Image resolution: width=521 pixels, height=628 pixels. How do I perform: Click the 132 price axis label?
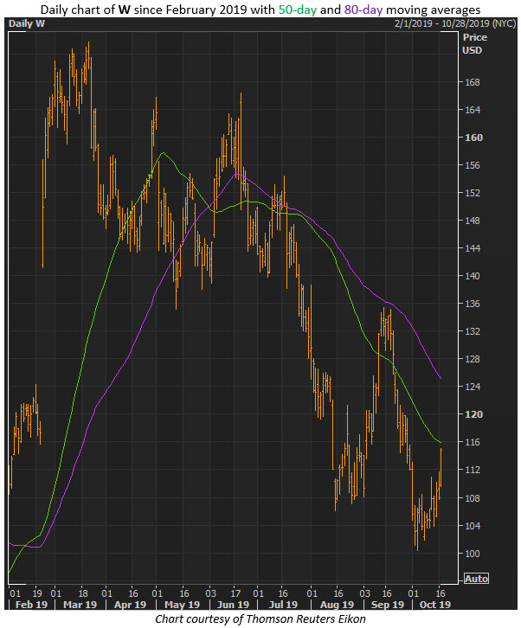tap(472, 331)
